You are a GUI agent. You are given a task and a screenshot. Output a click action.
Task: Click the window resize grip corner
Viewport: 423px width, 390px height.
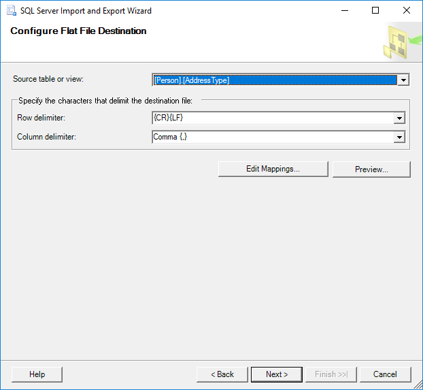pos(418,385)
